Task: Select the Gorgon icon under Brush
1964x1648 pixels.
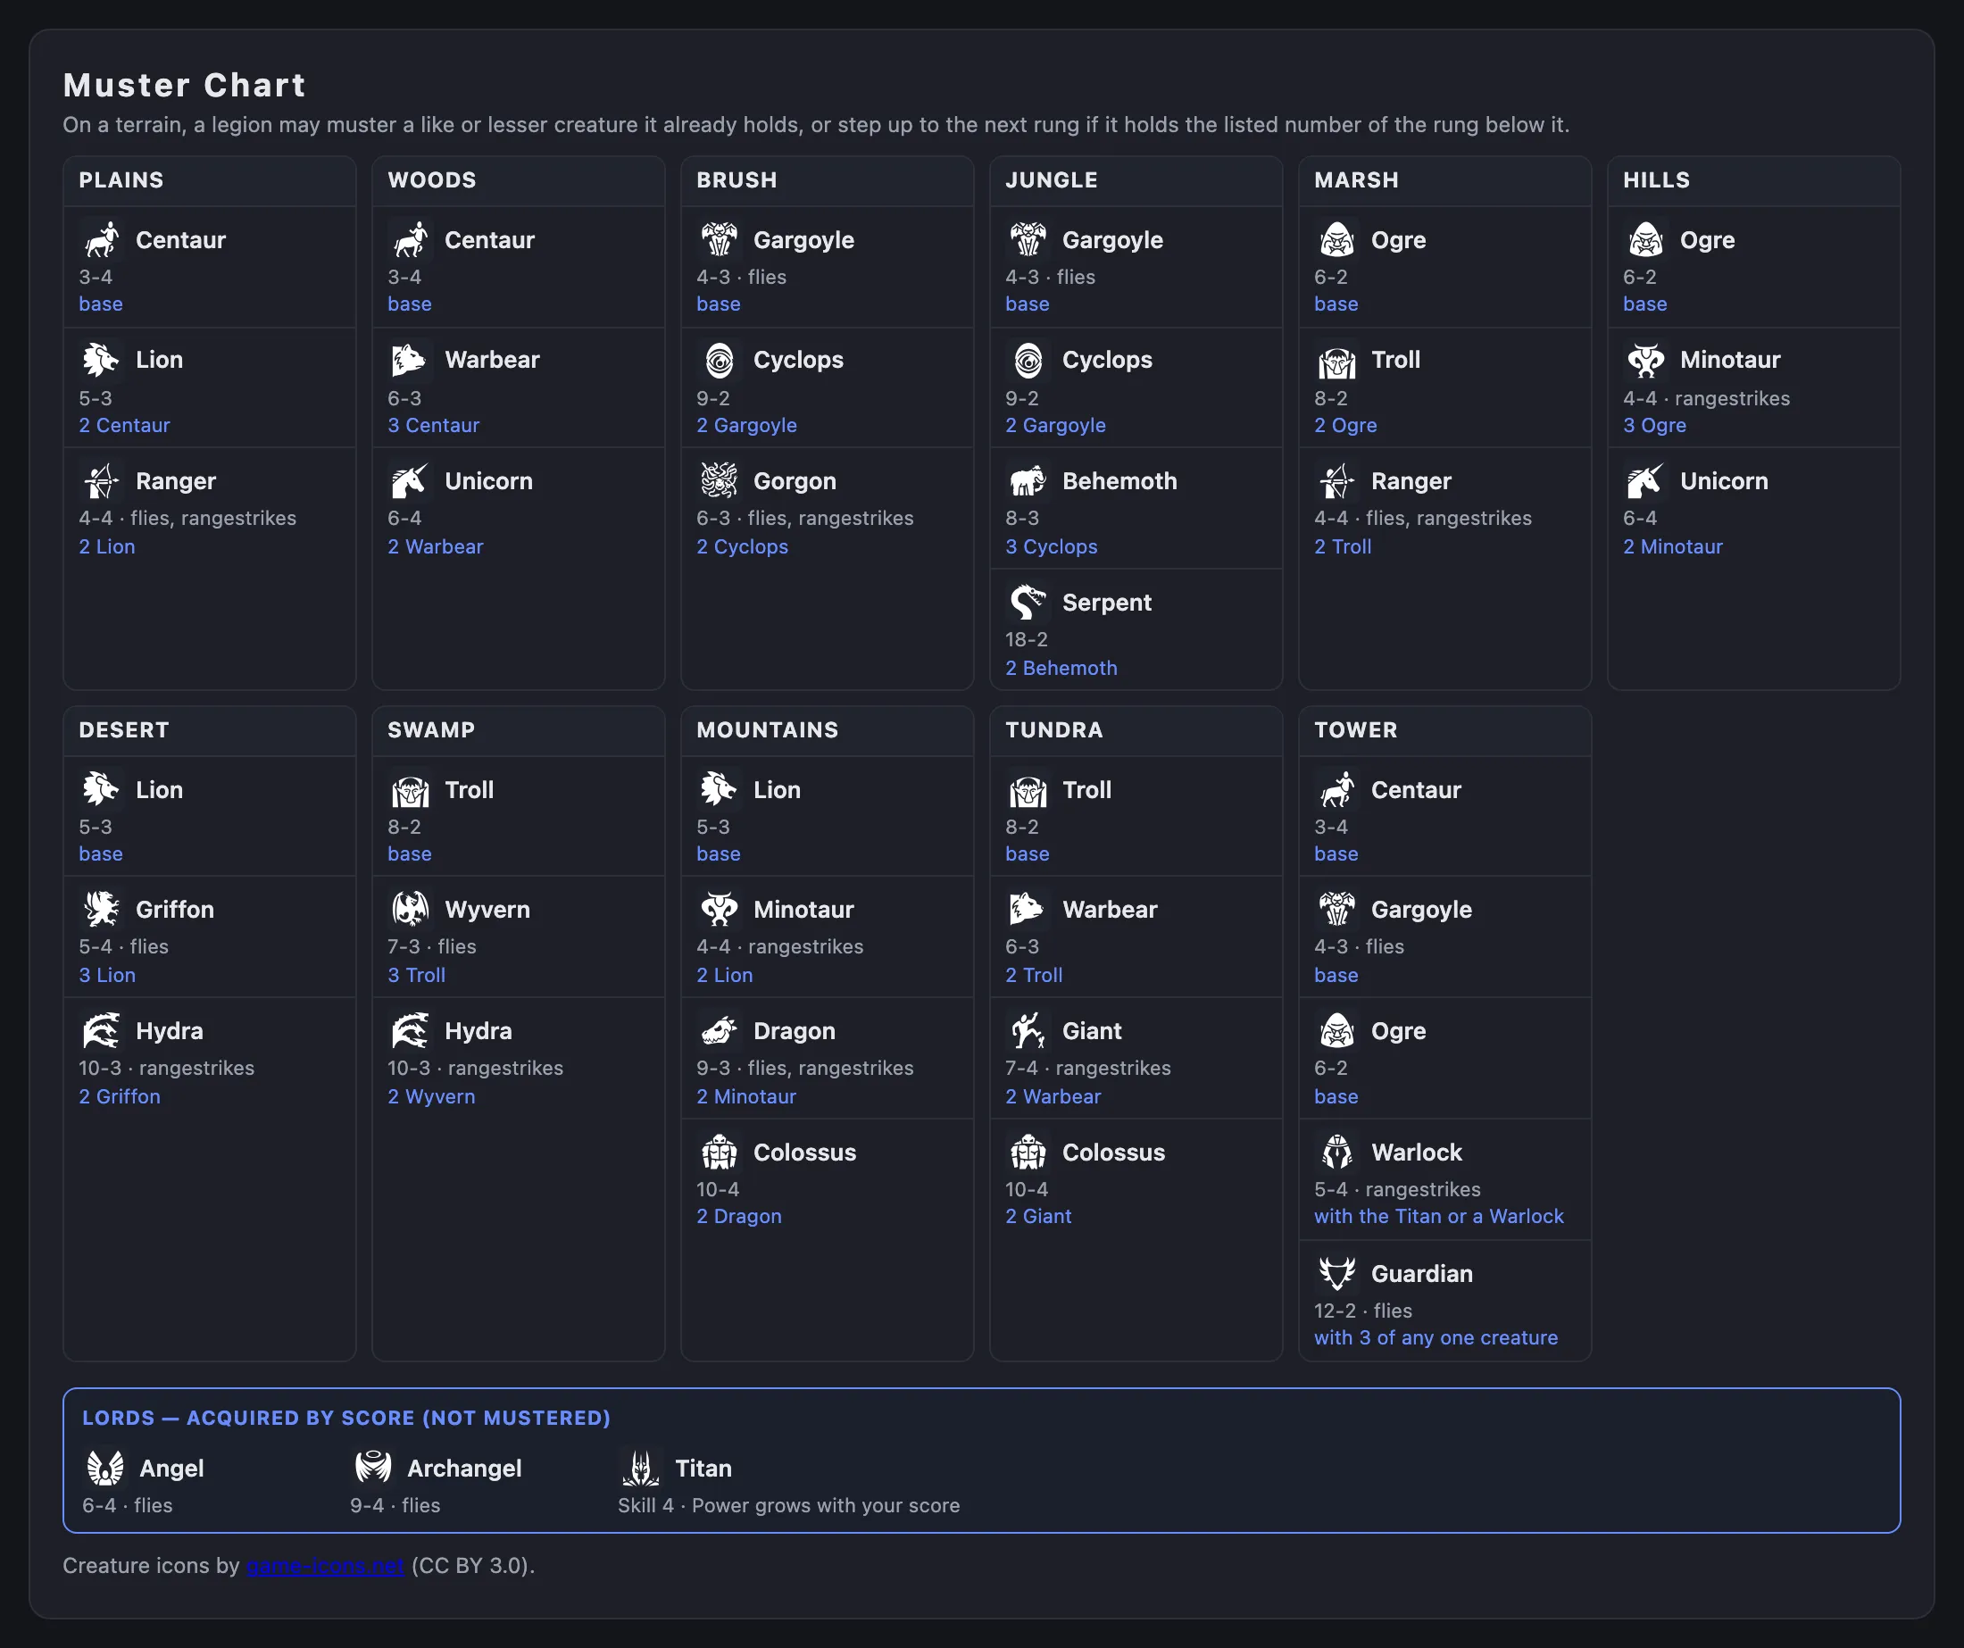Action: click(720, 481)
